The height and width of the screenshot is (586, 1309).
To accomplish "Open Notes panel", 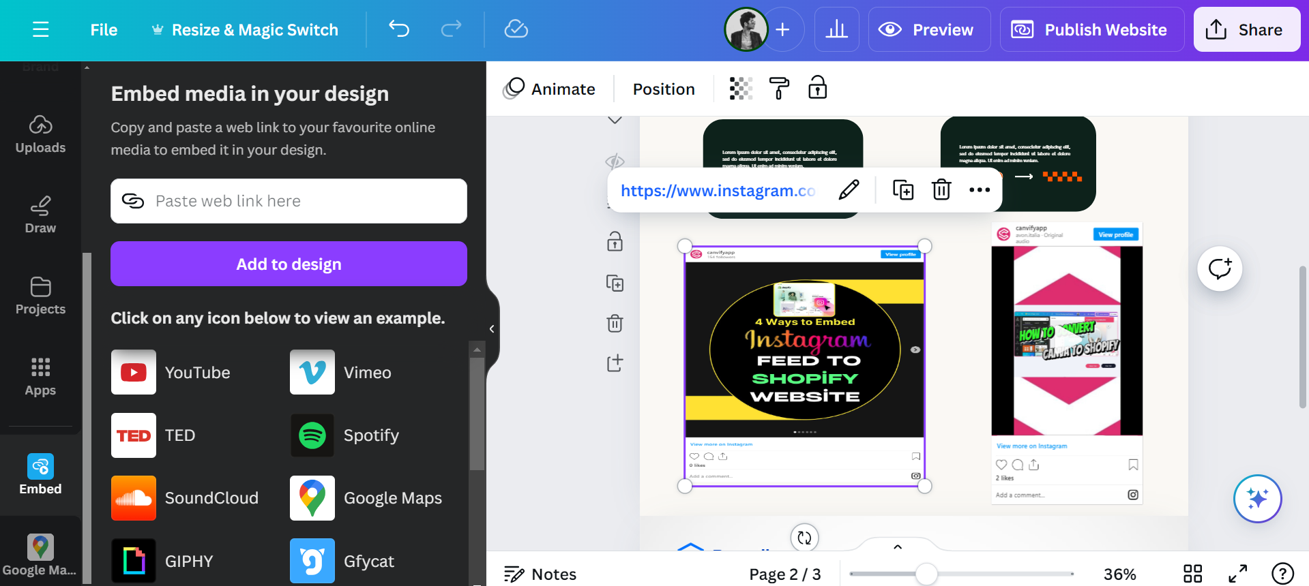I will pos(540,574).
